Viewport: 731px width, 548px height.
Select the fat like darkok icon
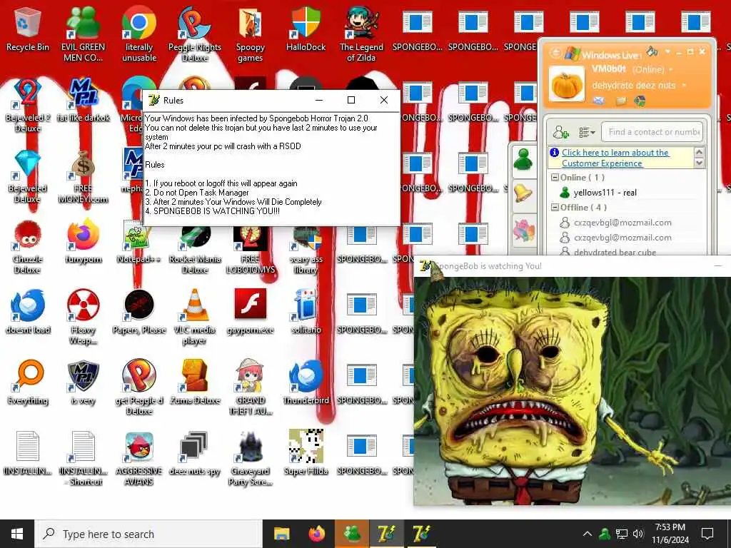(83, 100)
